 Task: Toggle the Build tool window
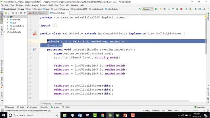(20, 107)
